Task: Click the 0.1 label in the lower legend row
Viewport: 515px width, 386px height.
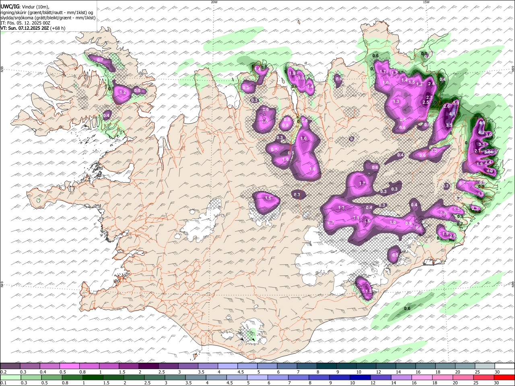Action: 3,383
